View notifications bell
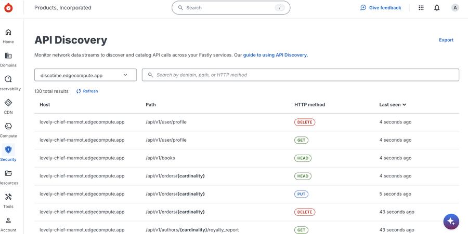The height and width of the screenshot is (234, 468). 437,8
